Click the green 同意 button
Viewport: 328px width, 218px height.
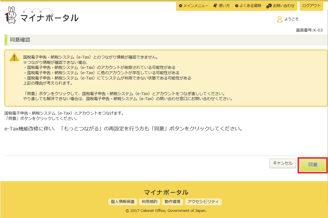(x=313, y=165)
